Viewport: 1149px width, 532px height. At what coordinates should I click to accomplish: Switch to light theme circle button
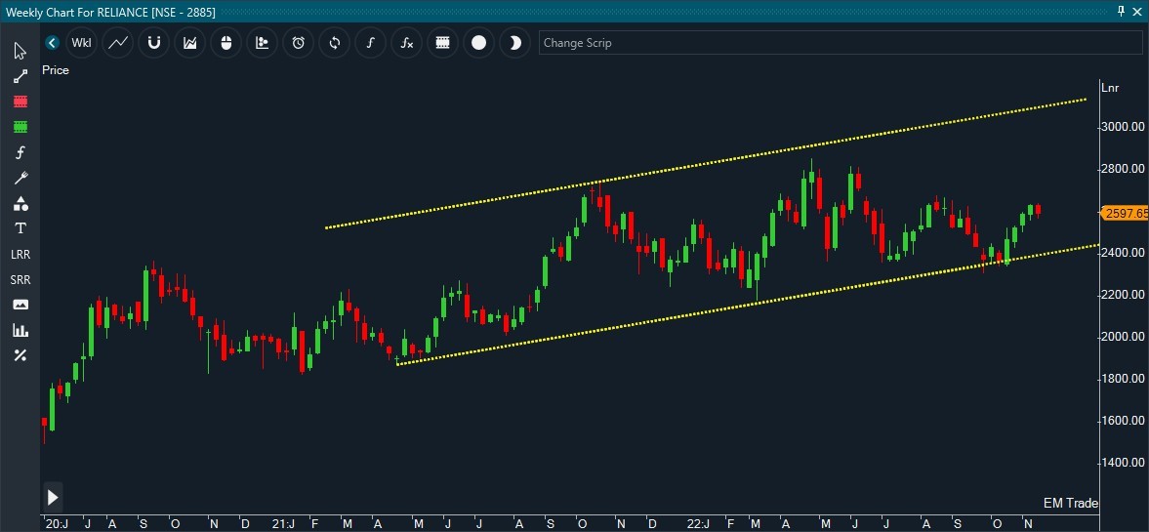coord(478,43)
